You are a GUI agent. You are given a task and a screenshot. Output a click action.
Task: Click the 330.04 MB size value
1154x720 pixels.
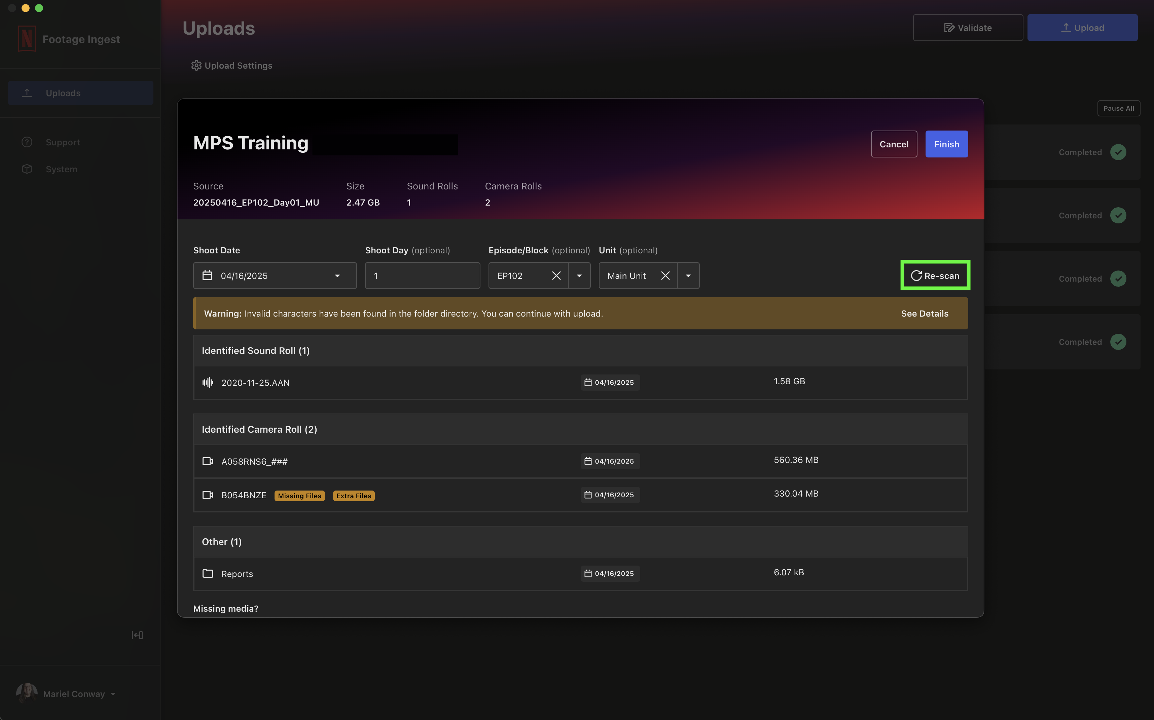click(796, 493)
